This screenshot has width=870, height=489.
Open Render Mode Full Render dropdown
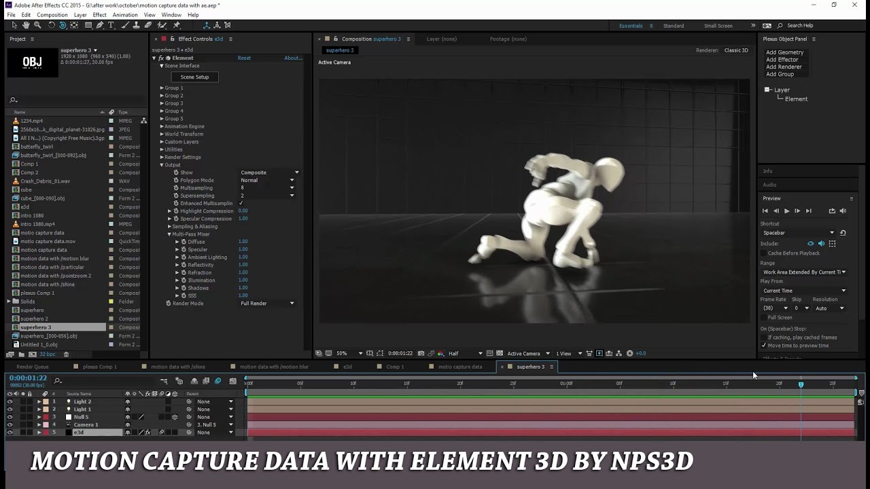click(267, 304)
